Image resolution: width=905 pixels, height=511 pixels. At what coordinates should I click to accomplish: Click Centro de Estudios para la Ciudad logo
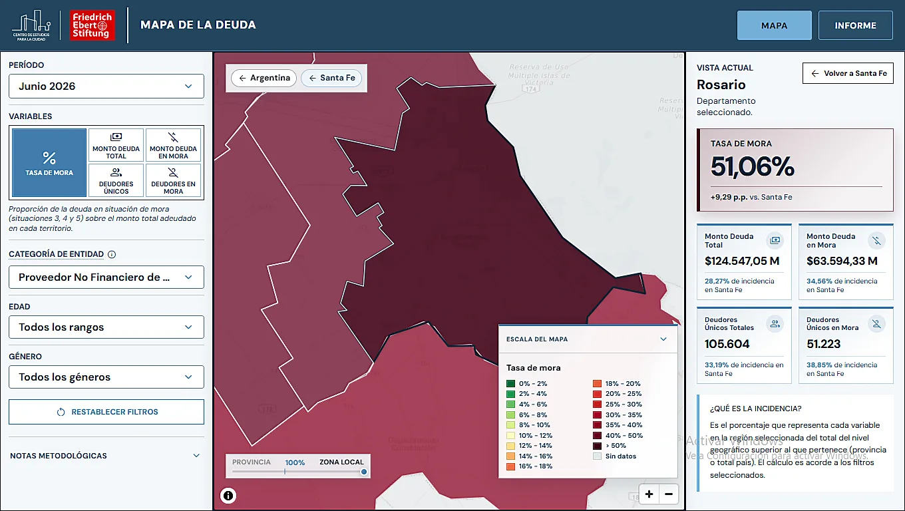tap(32, 25)
